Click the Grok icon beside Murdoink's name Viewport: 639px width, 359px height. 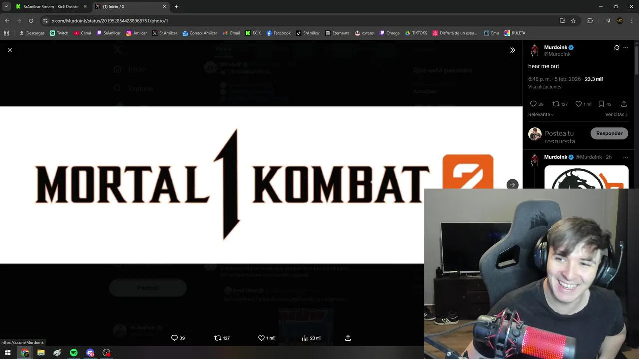point(617,48)
